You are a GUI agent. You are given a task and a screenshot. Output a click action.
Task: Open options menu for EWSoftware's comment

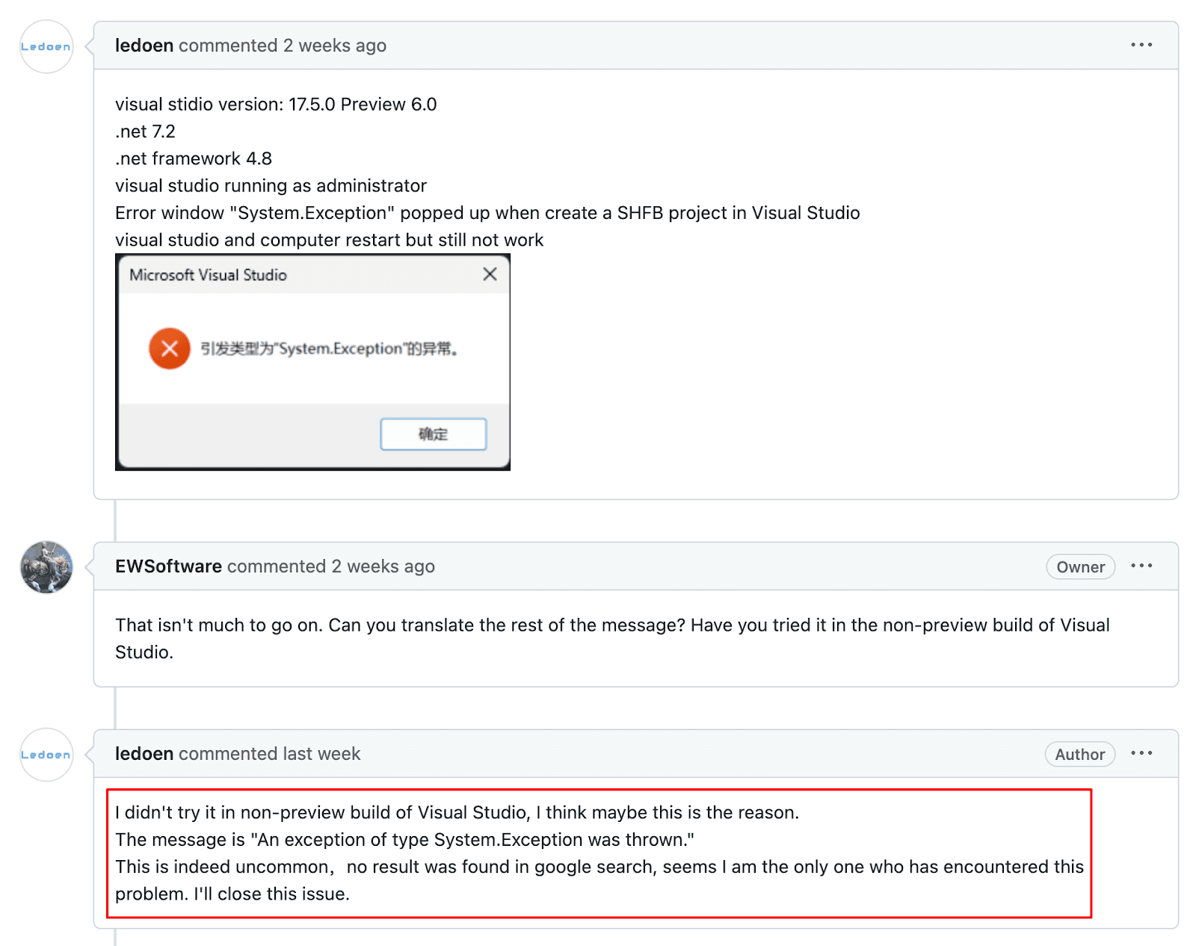click(x=1141, y=566)
